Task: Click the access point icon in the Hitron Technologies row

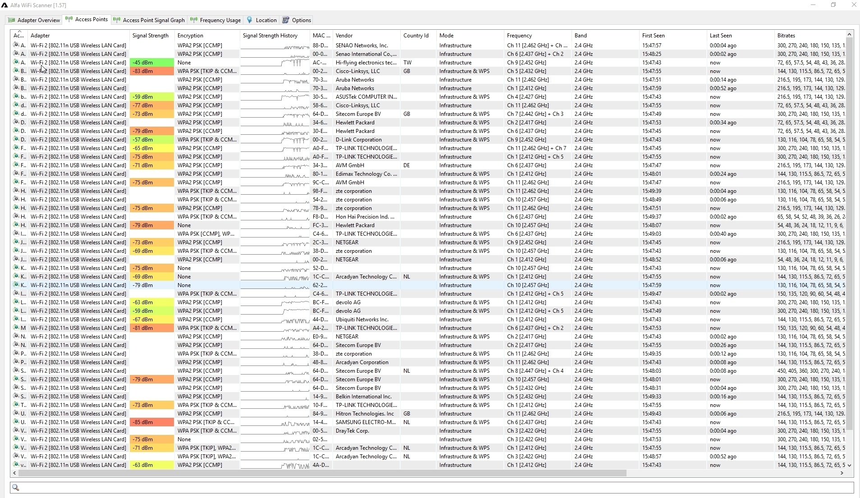Action: coord(16,413)
